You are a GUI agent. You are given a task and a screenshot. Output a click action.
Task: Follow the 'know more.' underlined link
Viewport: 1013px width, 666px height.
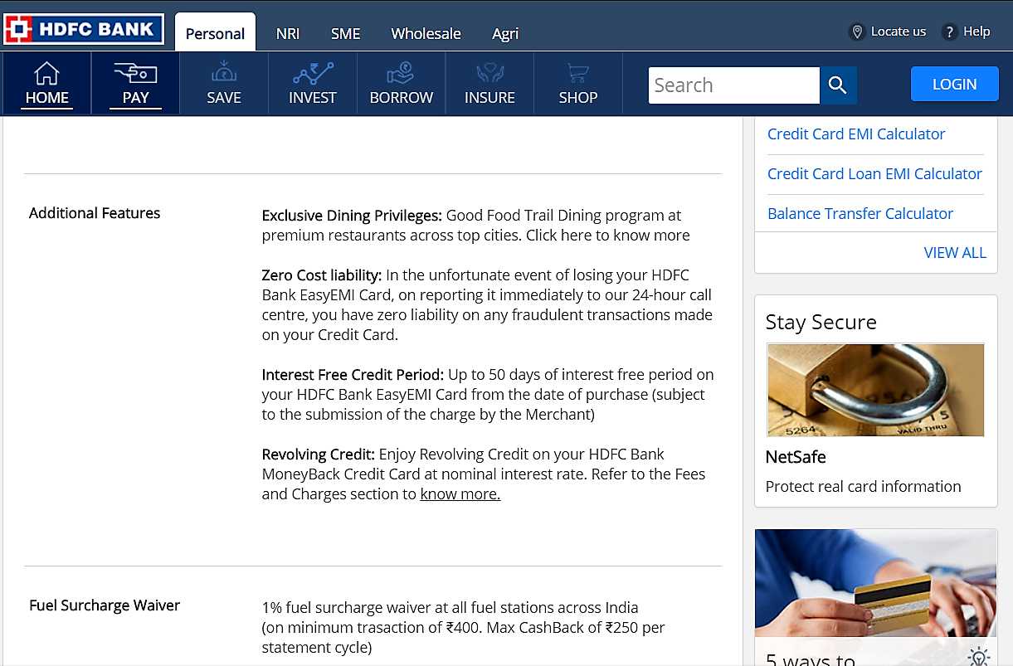460,494
